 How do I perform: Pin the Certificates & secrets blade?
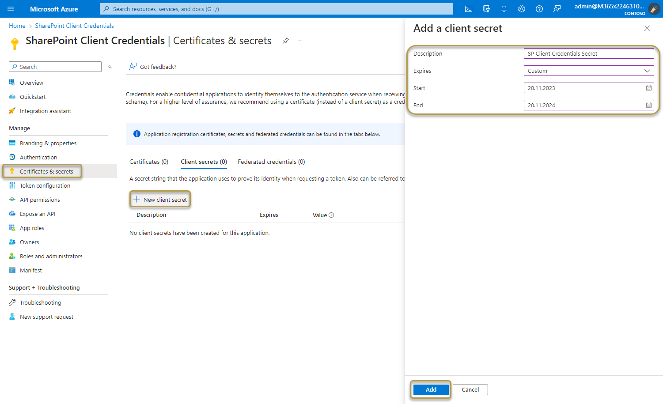coord(285,40)
